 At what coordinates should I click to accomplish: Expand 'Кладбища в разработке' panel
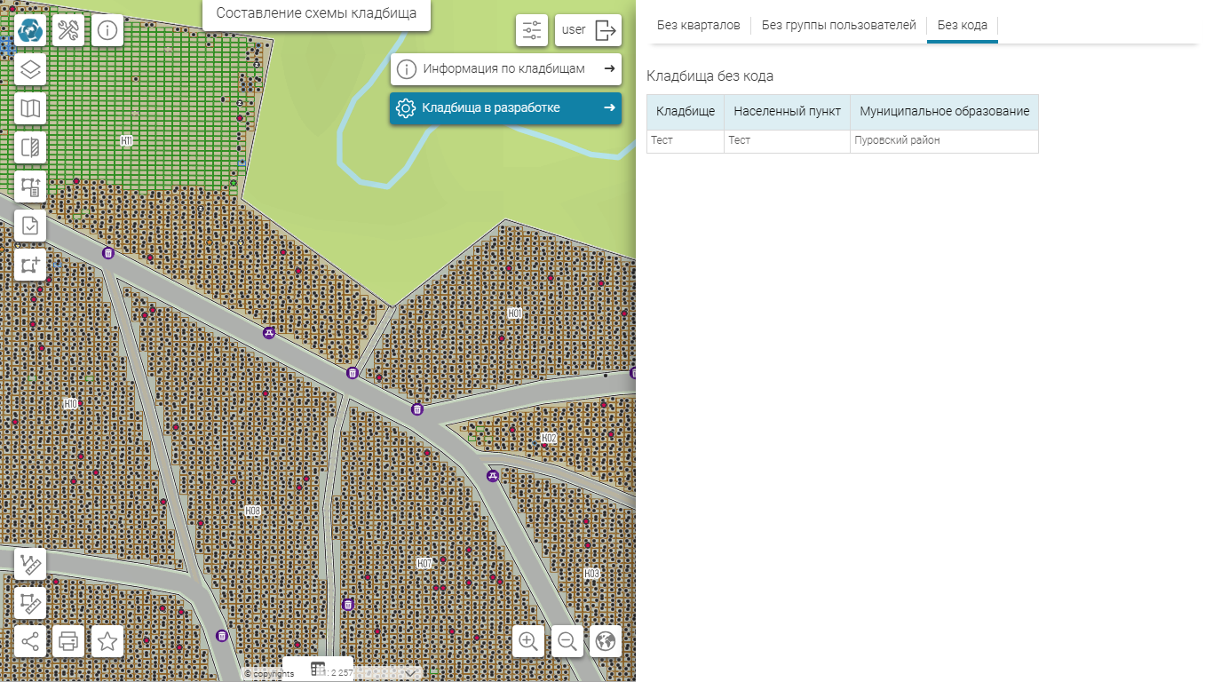coord(505,108)
